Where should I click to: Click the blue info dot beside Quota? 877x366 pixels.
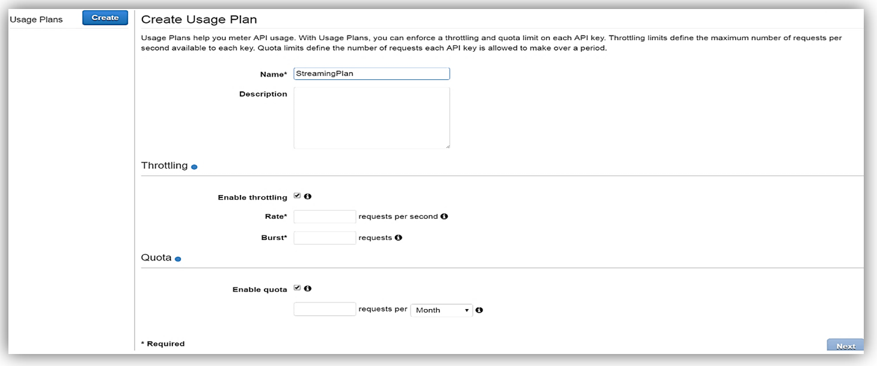point(178,259)
